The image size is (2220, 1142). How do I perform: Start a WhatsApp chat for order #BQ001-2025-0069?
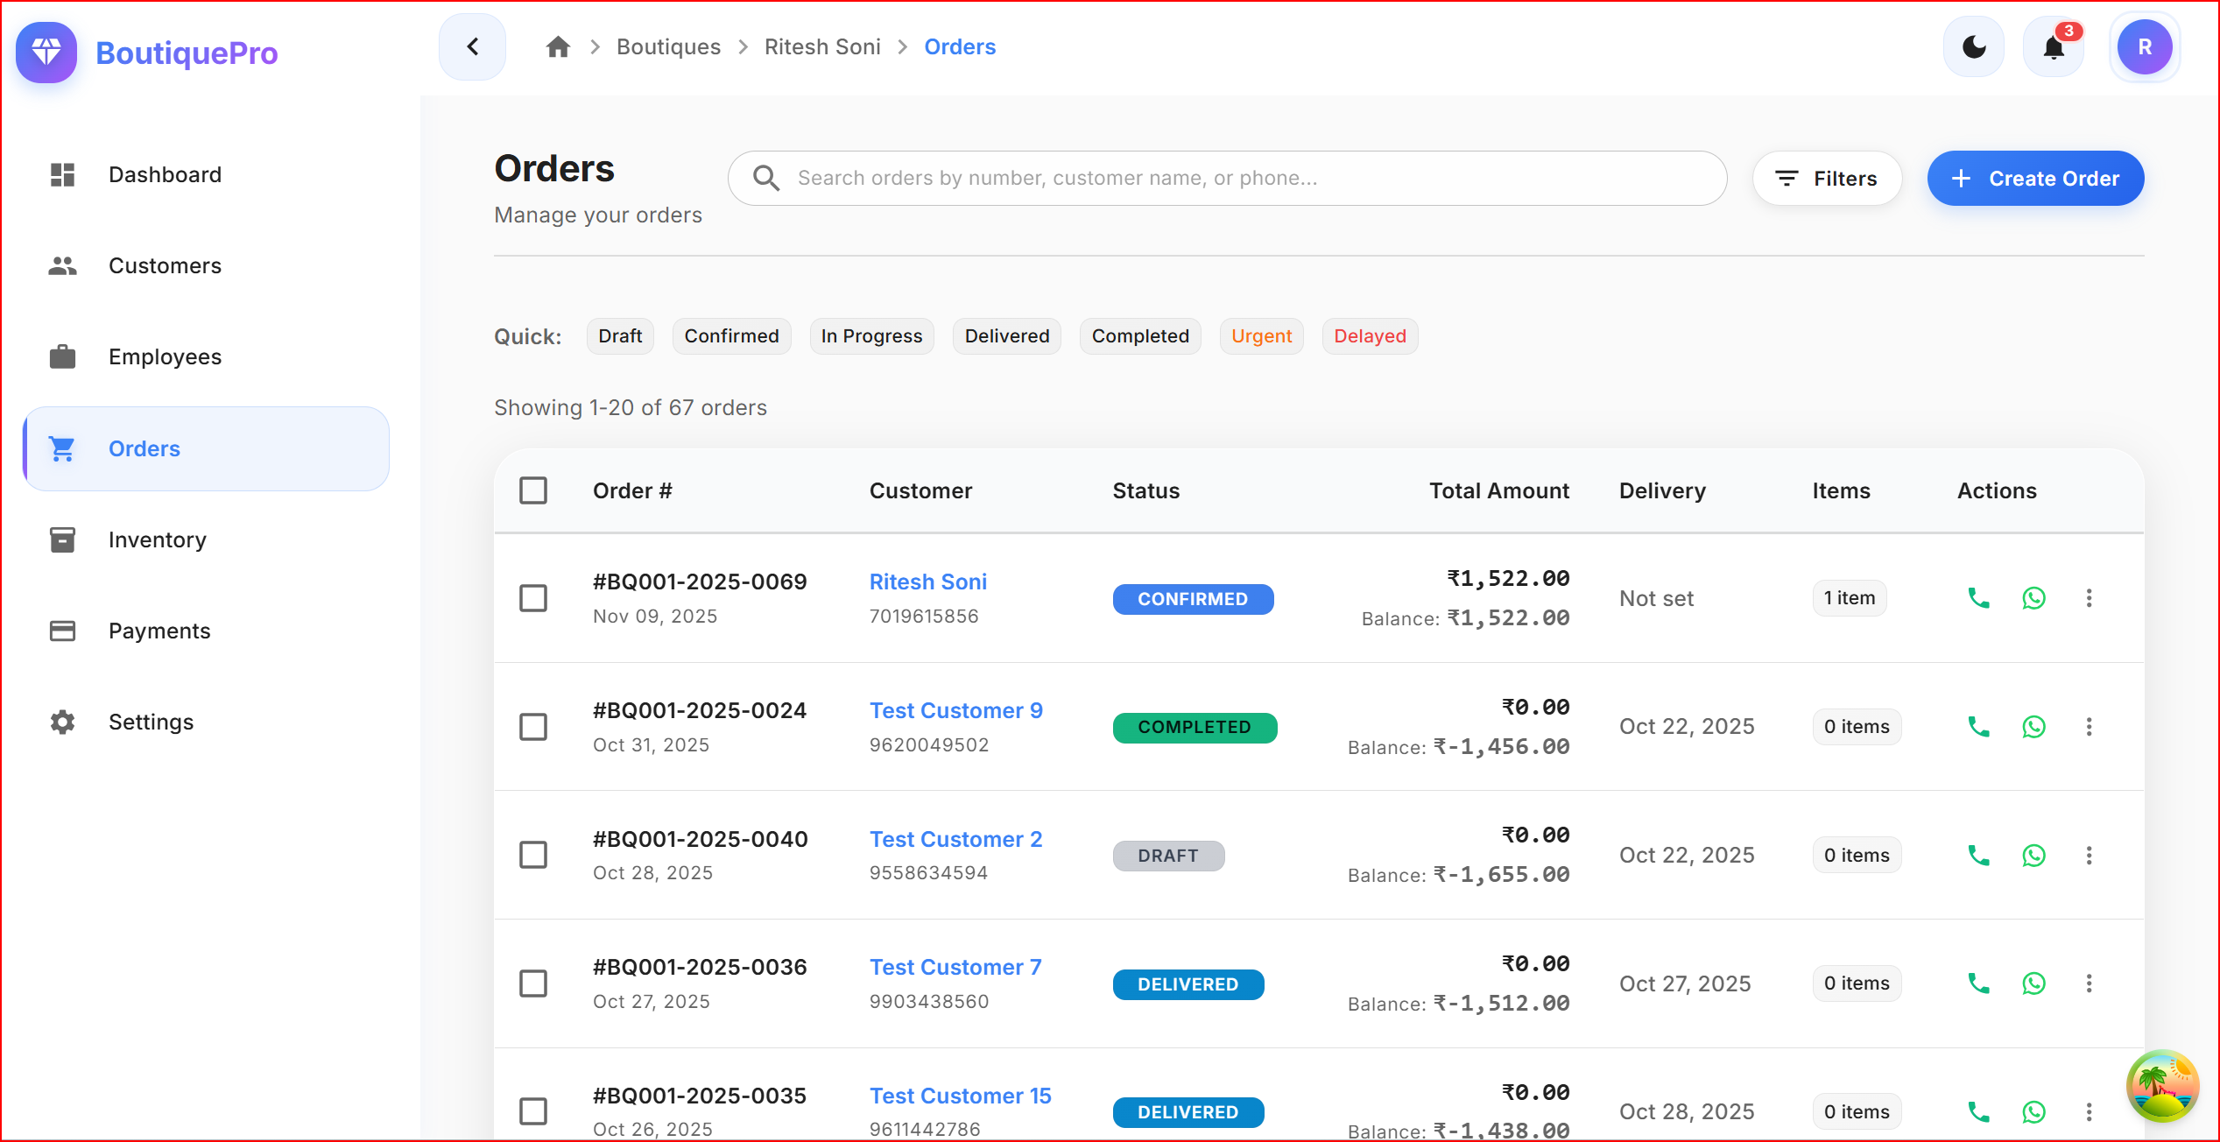click(2033, 598)
